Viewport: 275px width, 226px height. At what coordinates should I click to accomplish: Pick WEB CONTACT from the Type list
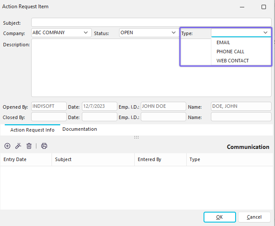233,61
